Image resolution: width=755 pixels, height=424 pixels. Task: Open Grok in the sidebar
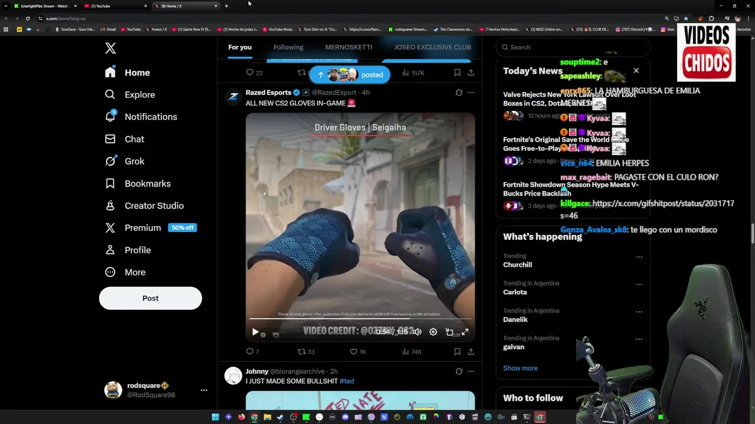124,161
